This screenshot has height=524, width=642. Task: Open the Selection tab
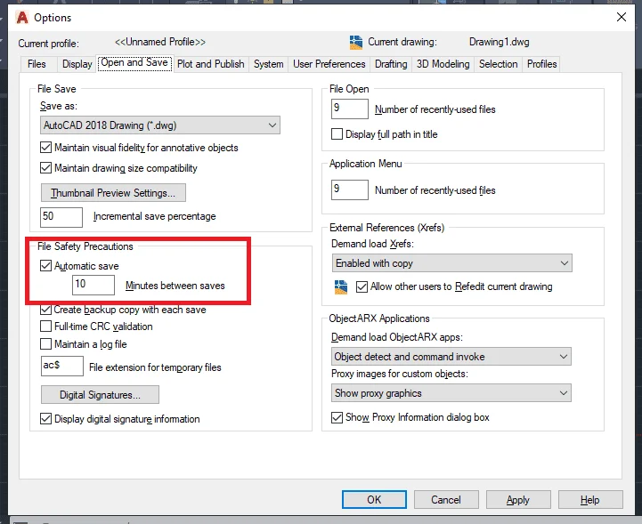coord(499,64)
